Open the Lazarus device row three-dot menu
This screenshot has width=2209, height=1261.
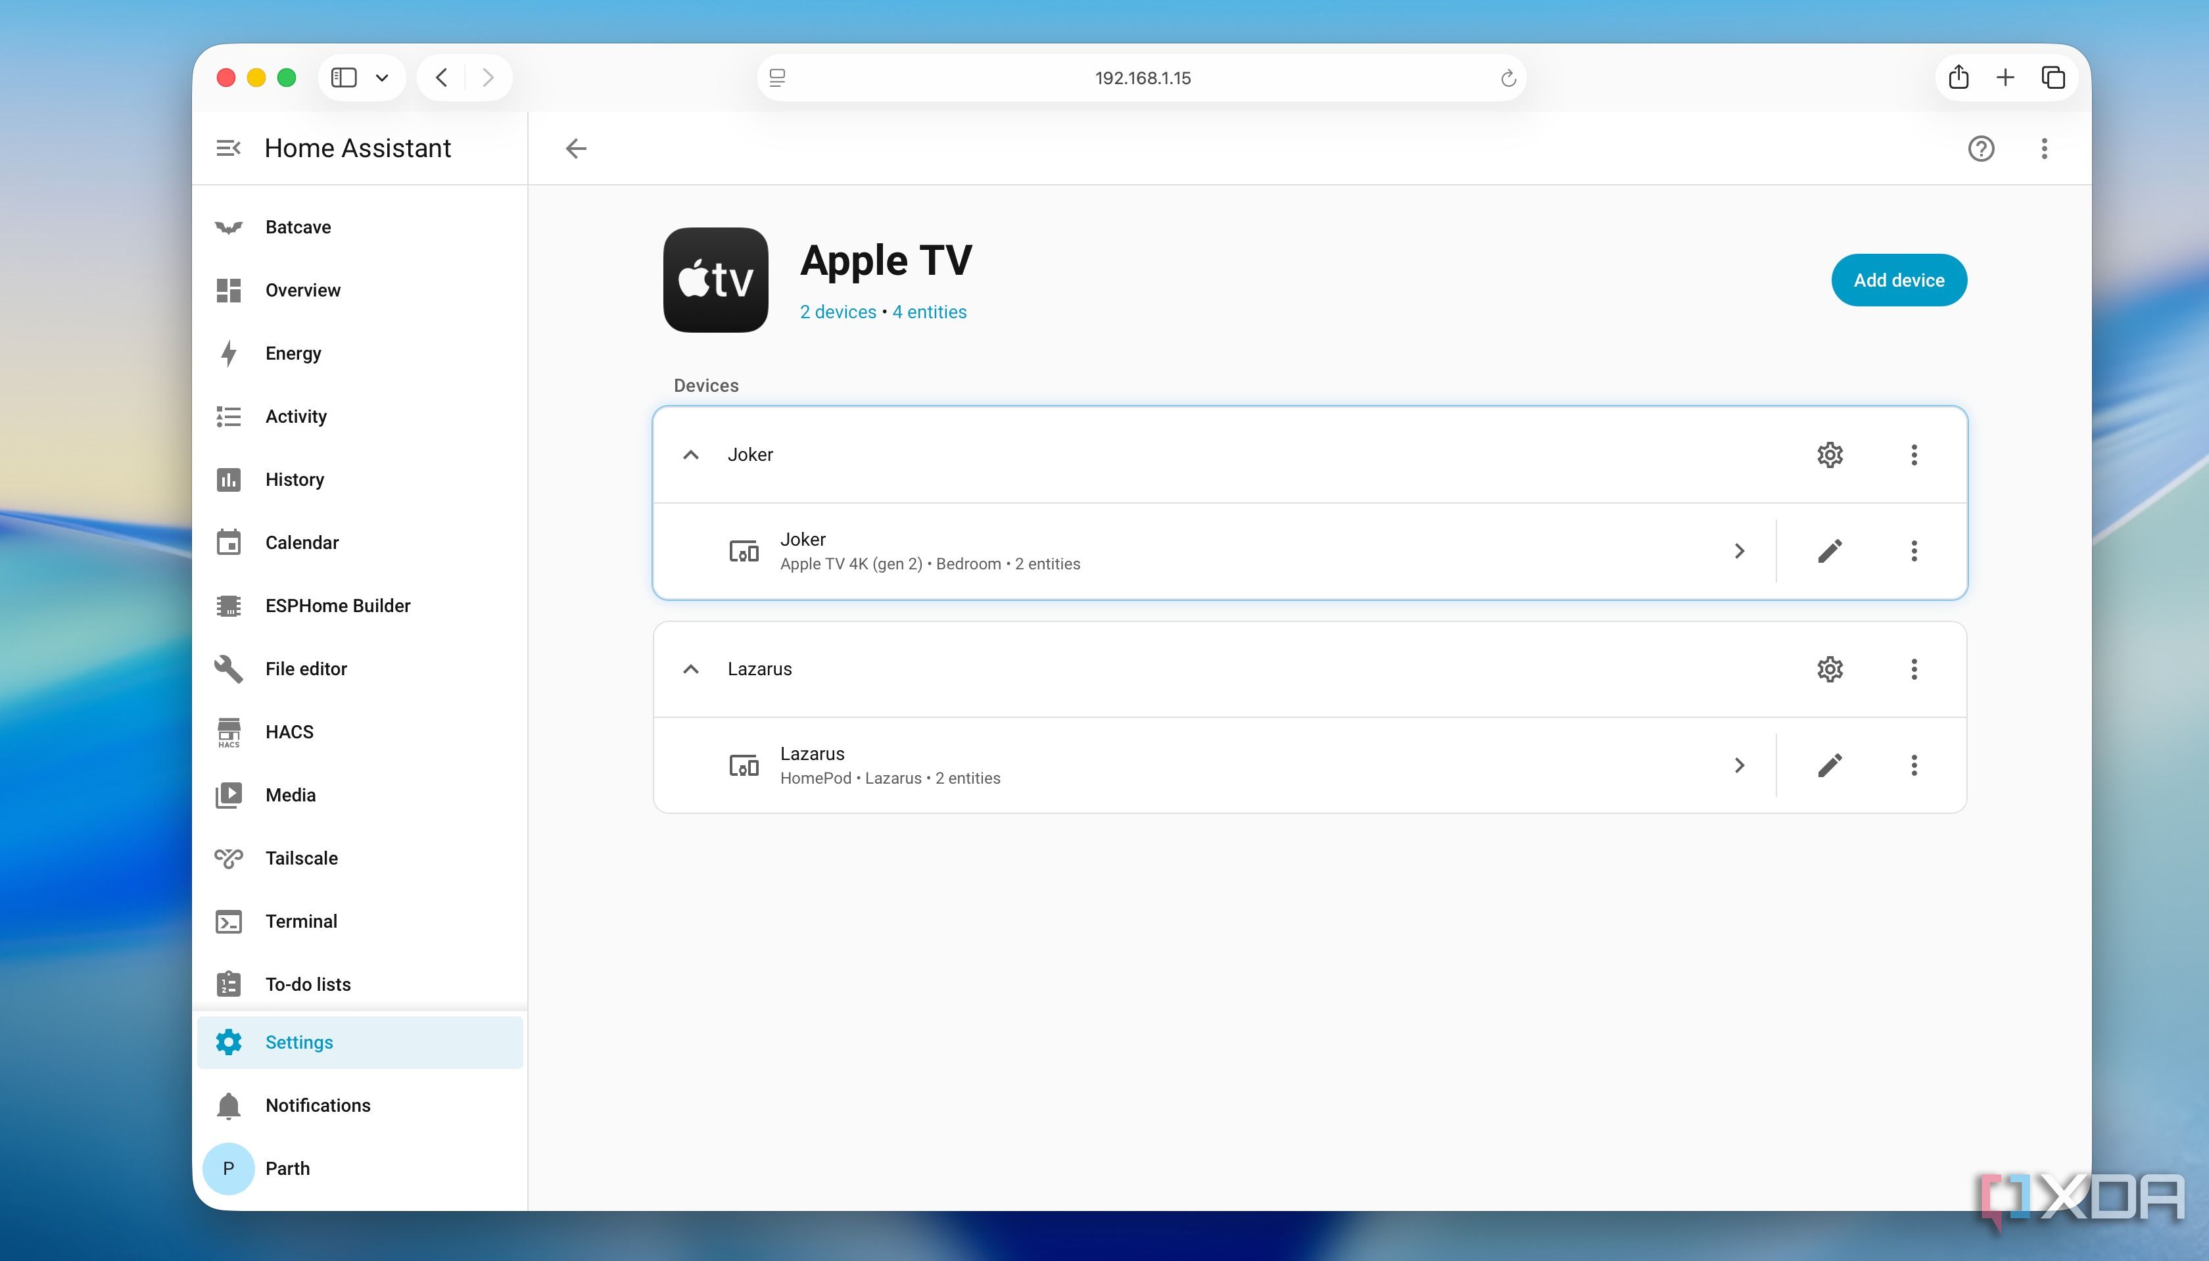(x=1914, y=765)
